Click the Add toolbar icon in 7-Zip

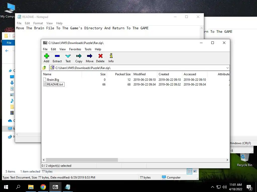point(46,56)
